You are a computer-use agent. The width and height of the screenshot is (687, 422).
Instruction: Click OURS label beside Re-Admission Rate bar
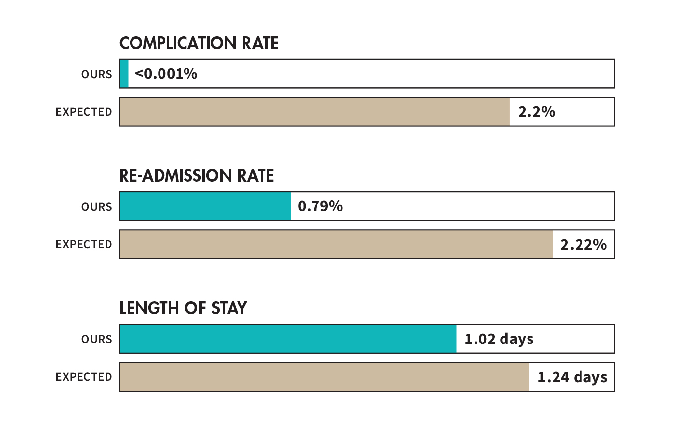coord(97,207)
